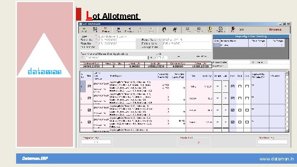Open Sample dropdown in row 3

(x=217, y=110)
